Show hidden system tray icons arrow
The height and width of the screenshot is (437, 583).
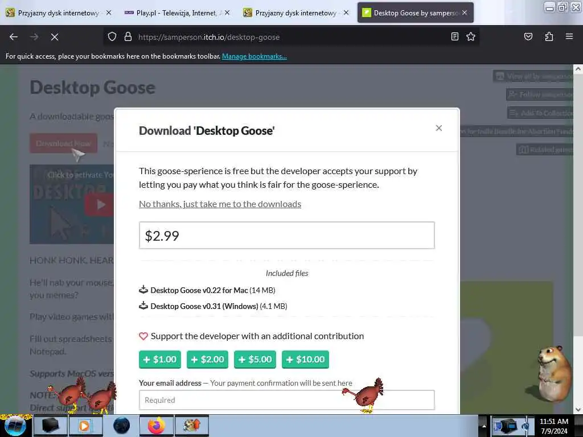484,426
